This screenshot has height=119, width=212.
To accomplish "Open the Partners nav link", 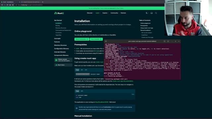I will pos(123,13).
